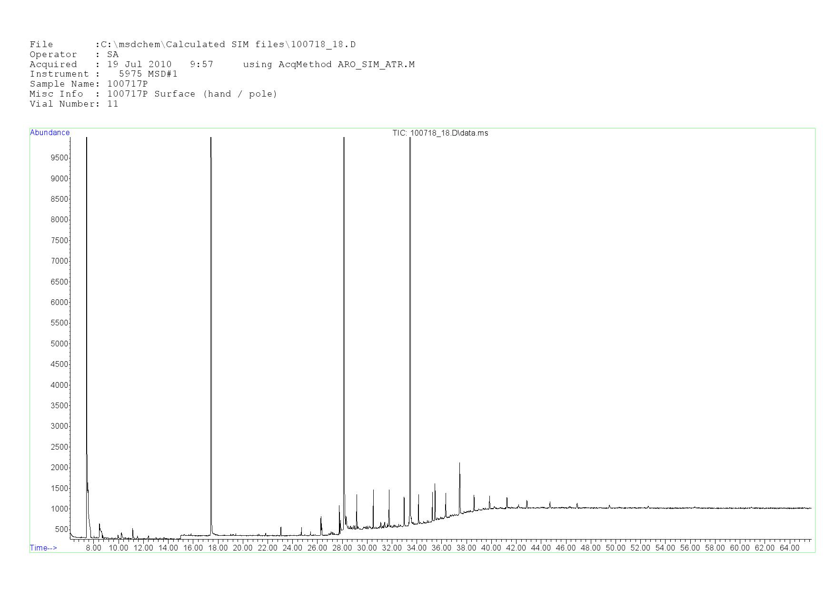
Task: Click the 9500 abundance tick label
Action: [x=60, y=158]
